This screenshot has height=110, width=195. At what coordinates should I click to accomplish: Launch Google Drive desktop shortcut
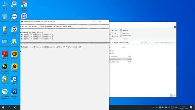tap(14, 43)
